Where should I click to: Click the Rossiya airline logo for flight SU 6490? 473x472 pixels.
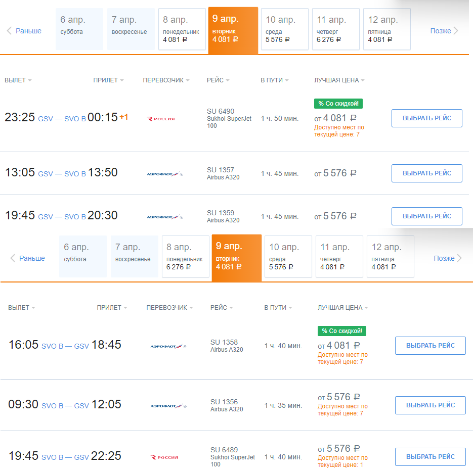coord(161,119)
